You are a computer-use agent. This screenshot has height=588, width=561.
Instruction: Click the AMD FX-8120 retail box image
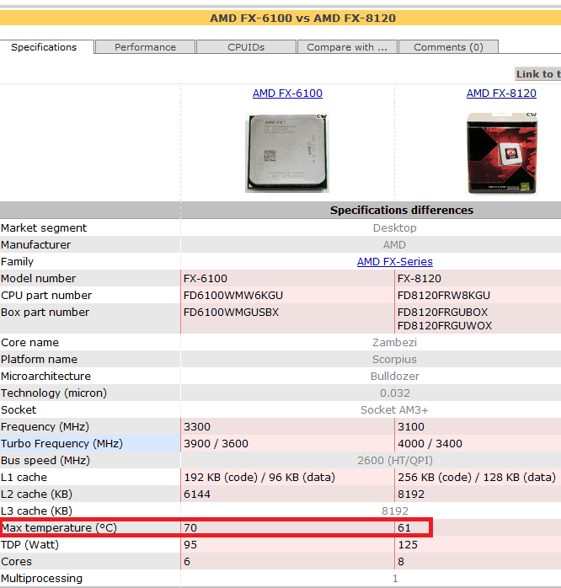point(502,153)
